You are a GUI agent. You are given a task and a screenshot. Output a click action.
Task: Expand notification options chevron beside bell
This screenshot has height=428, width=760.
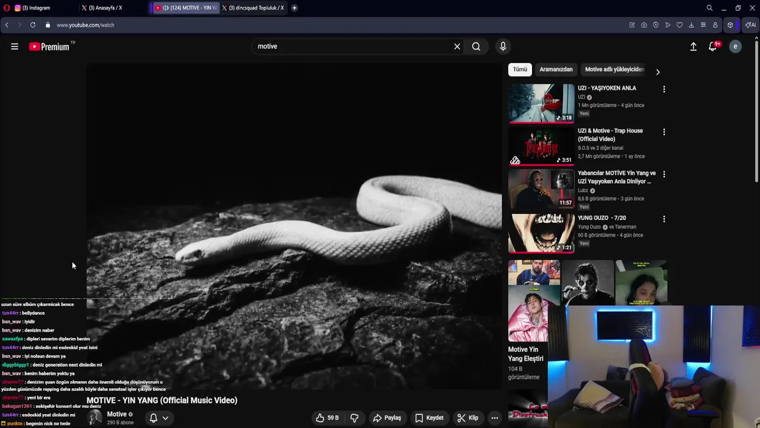click(166, 418)
